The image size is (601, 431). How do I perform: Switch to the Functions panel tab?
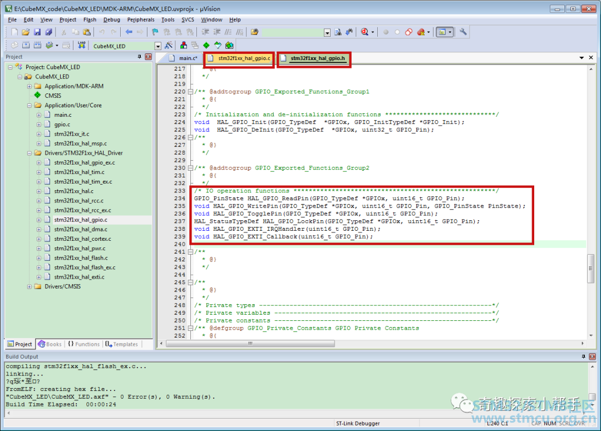click(84, 344)
